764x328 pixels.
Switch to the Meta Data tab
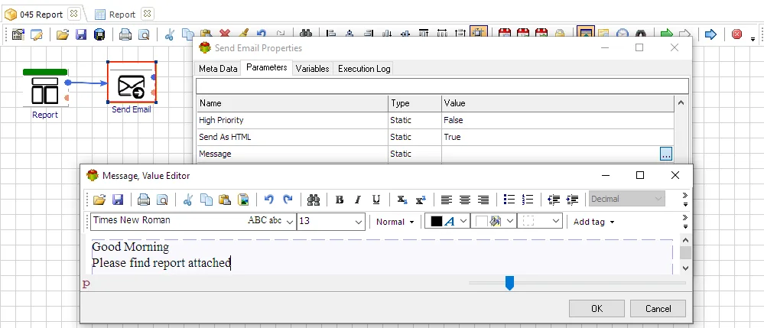218,69
